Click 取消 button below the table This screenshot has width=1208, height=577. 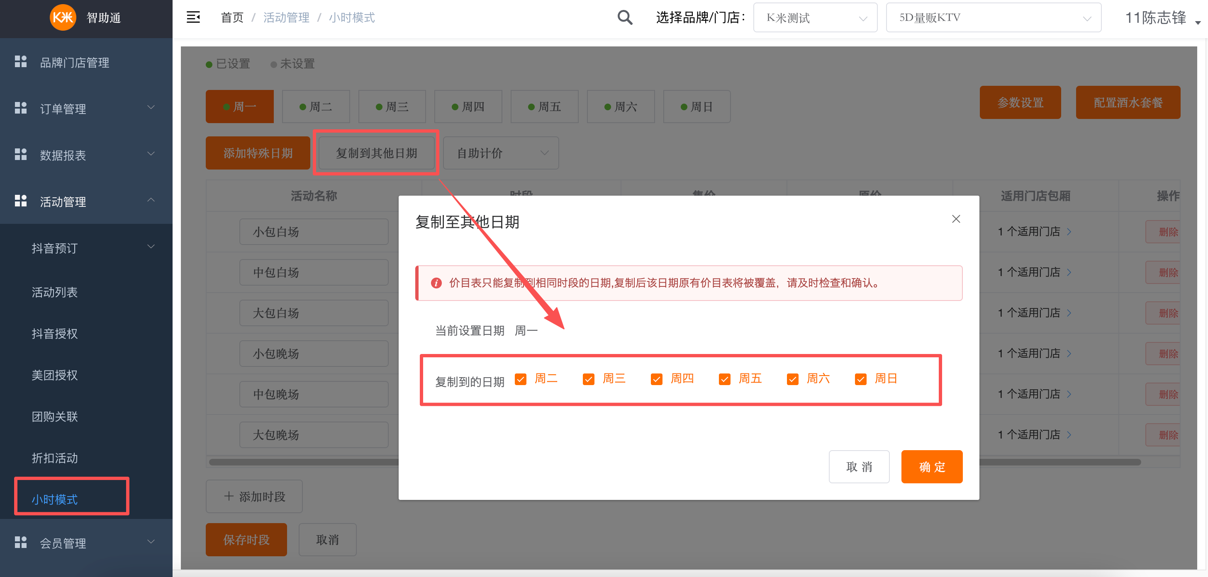[x=327, y=540]
